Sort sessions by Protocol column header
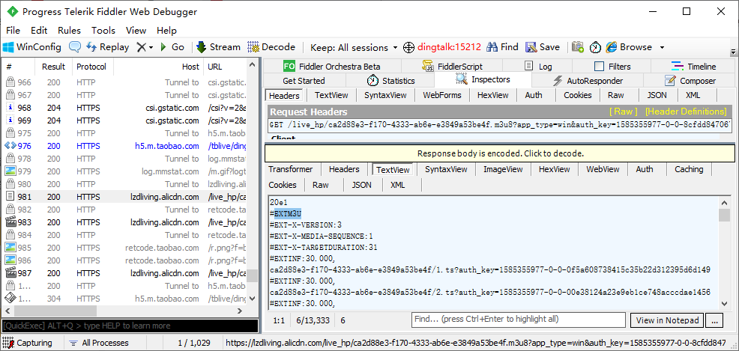This screenshot has width=739, height=351. pyautogui.click(x=91, y=67)
